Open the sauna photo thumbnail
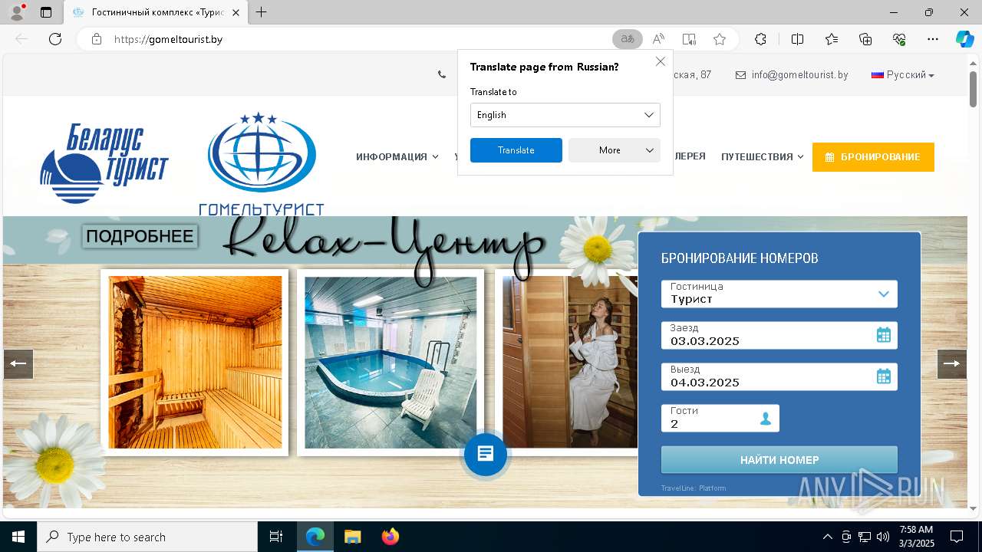 [195, 362]
